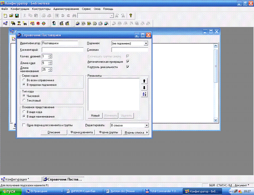254x195 pixels.
Task: Enable Одна форма для элемента и группы
Action: pos(24,125)
